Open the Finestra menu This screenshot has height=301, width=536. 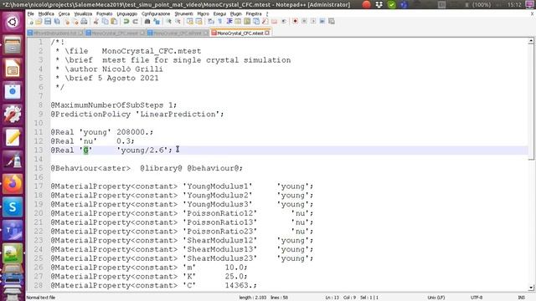pyautogui.click(x=254, y=13)
